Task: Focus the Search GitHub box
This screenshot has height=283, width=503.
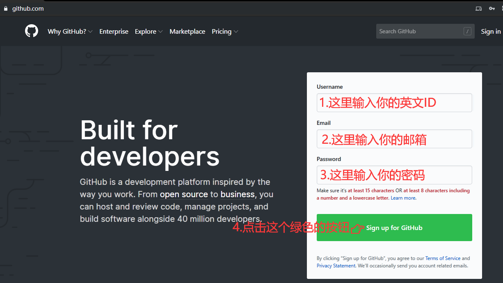Action: coord(425,31)
